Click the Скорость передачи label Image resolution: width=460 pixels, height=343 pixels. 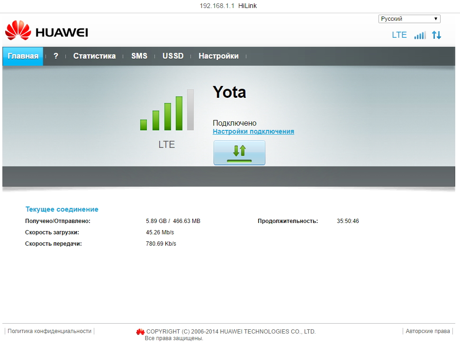tap(54, 243)
